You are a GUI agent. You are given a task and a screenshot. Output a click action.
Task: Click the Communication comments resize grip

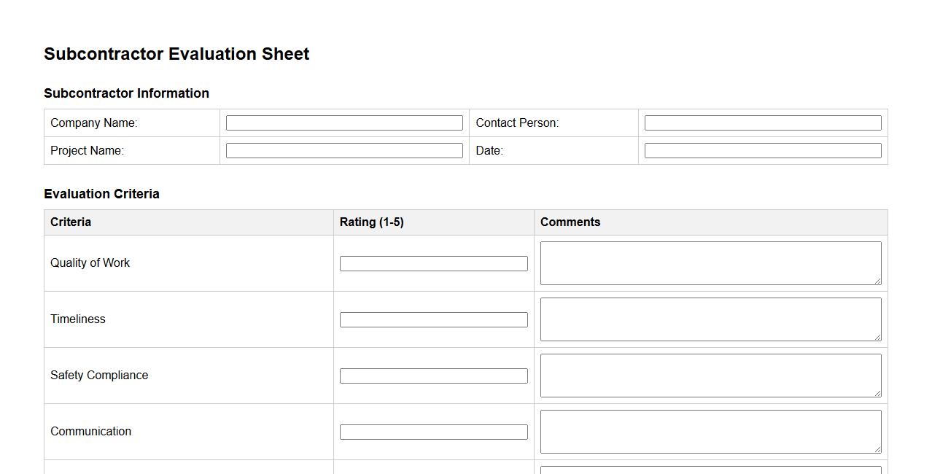point(878,449)
